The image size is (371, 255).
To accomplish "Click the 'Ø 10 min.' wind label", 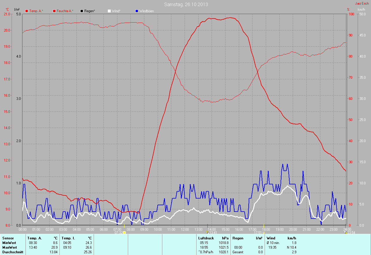I will [273, 243].
